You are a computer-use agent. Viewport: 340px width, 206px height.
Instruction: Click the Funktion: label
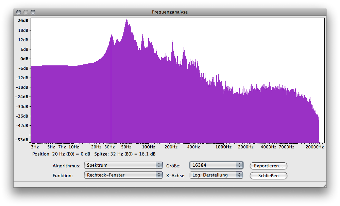(63, 176)
